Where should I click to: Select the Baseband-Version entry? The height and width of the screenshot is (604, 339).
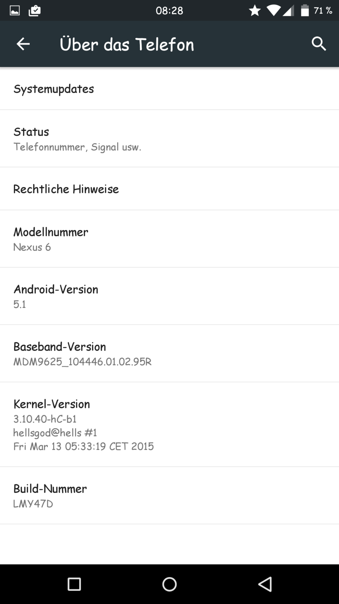[x=169, y=354]
